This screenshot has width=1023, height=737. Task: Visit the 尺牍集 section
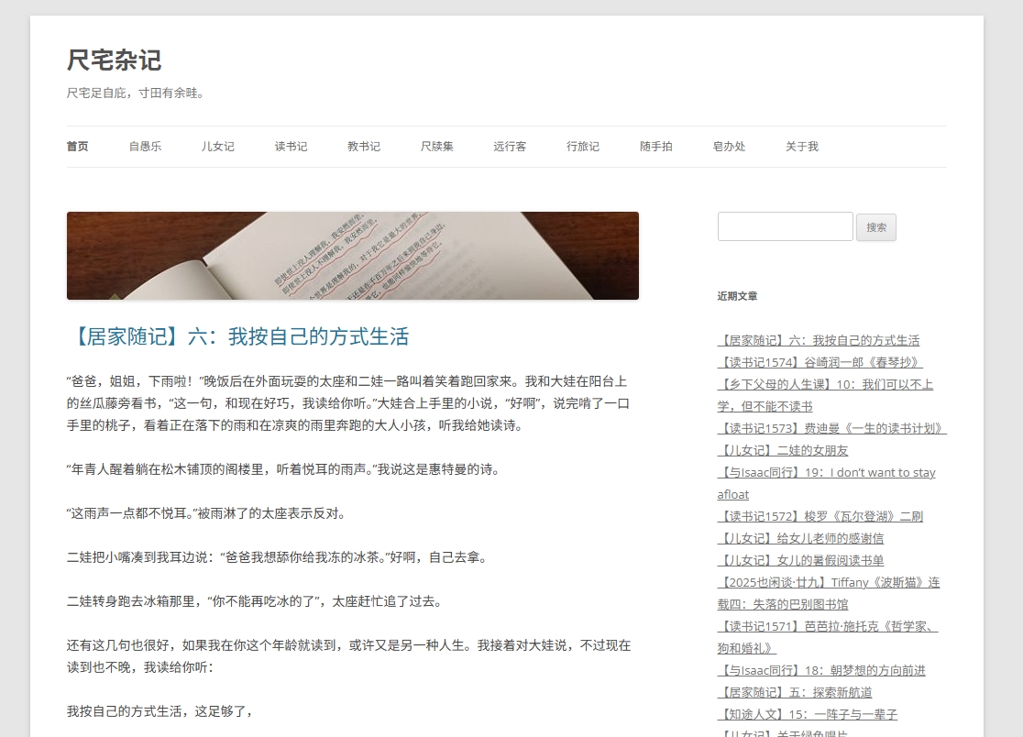436,146
